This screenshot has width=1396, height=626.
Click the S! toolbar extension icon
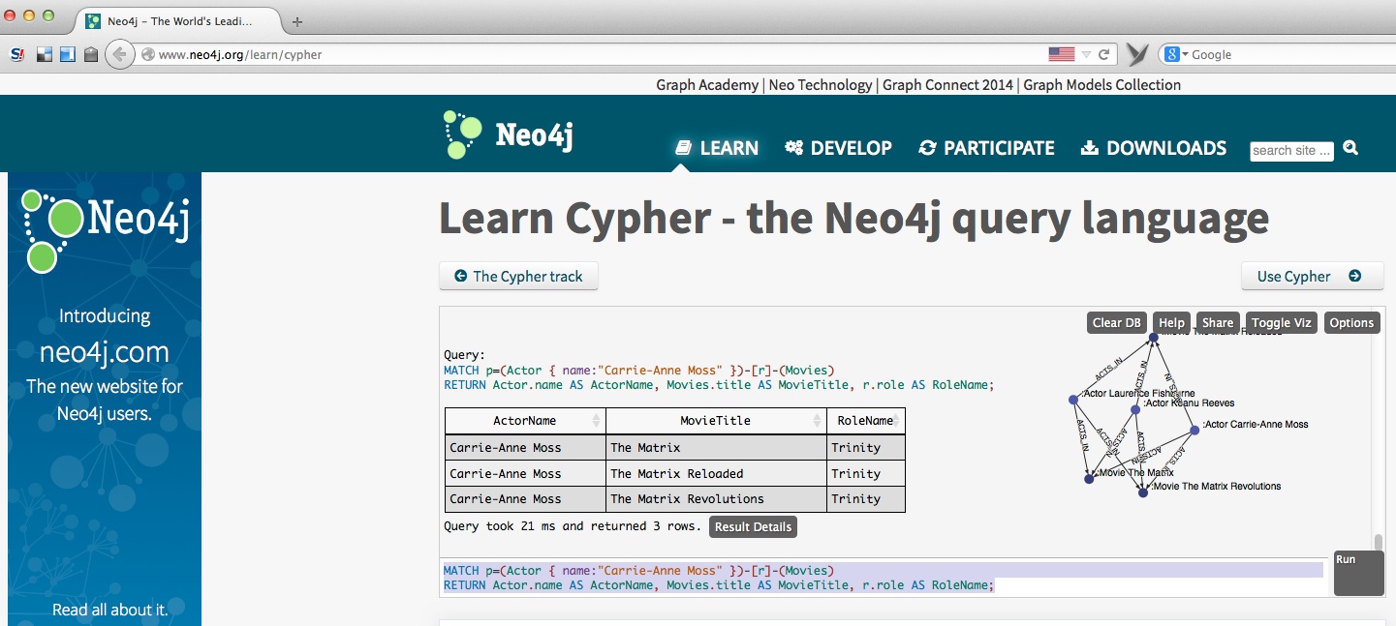click(16, 55)
